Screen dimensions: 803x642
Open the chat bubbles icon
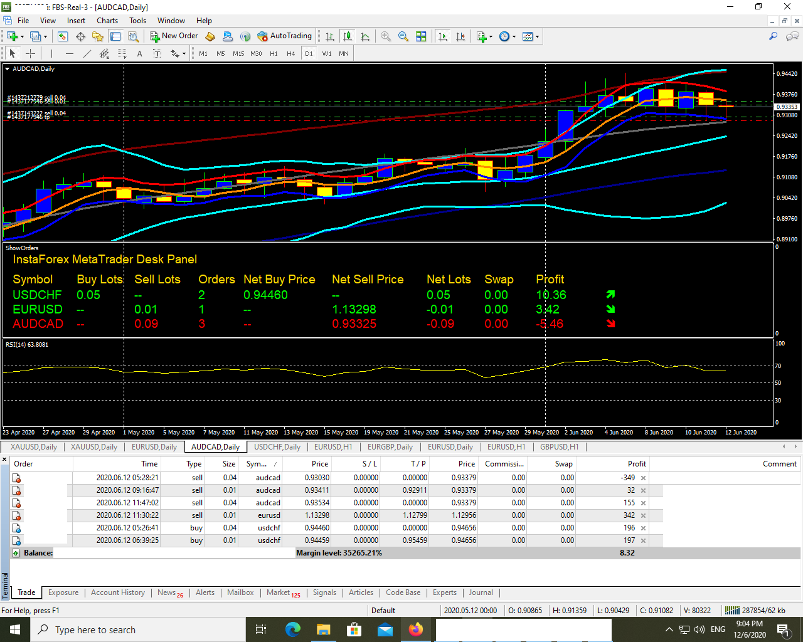click(792, 36)
